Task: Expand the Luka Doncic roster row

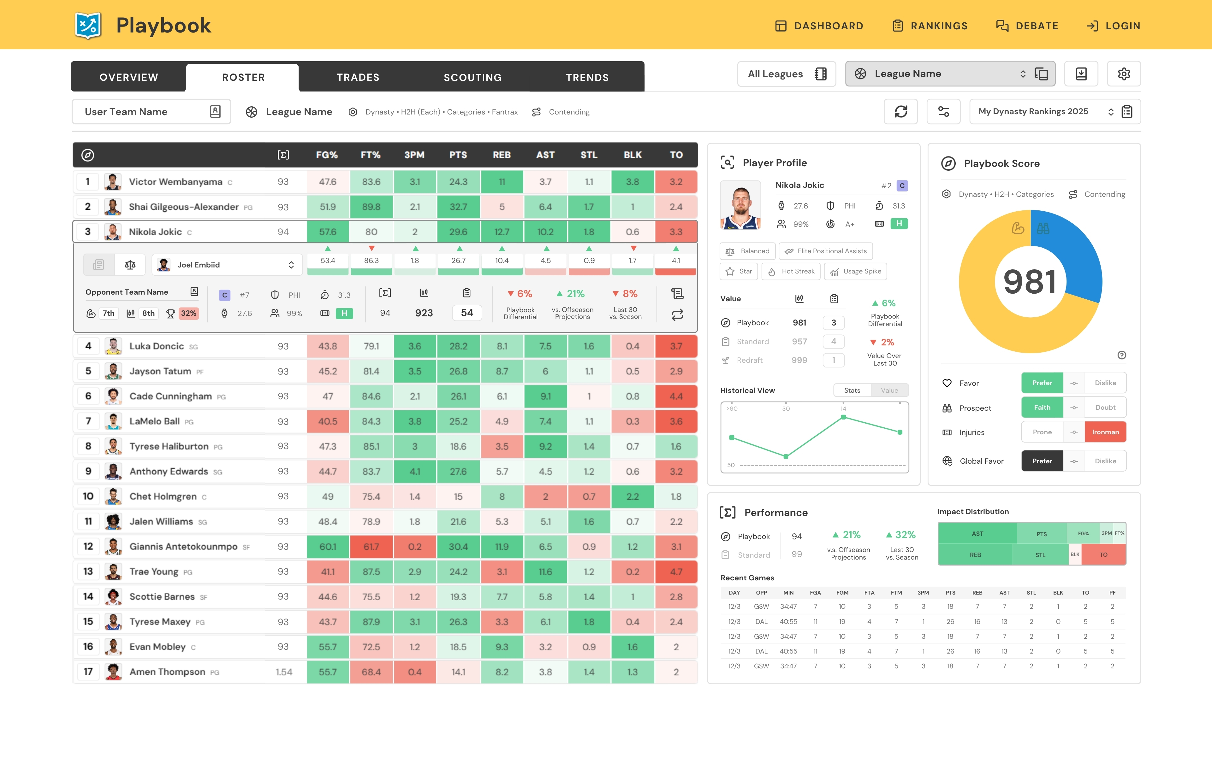Action: [x=385, y=346]
